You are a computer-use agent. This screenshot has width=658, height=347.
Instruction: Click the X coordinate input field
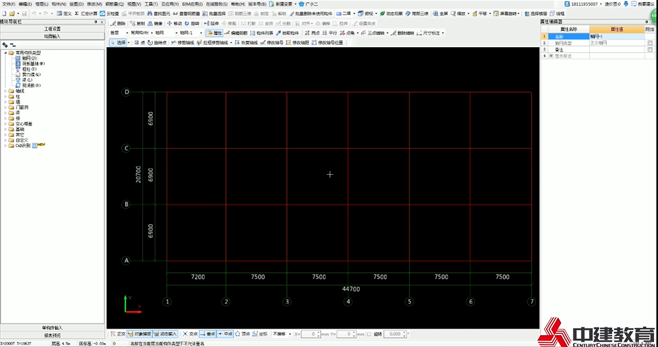pos(311,334)
